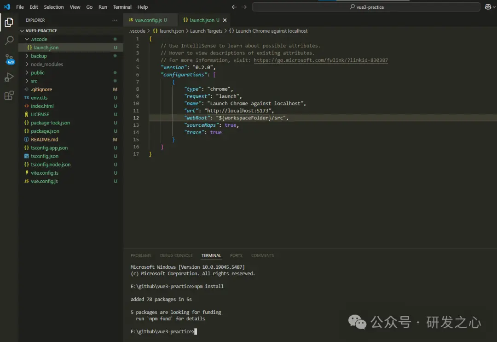Open the Search view icon

9,41
